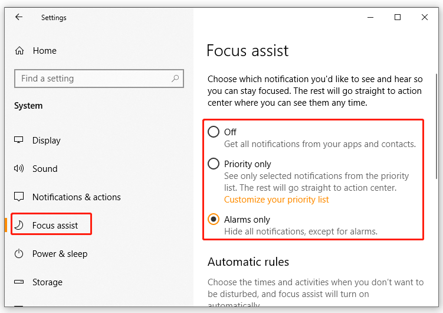Click Customize your priority list link

click(276, 200)
